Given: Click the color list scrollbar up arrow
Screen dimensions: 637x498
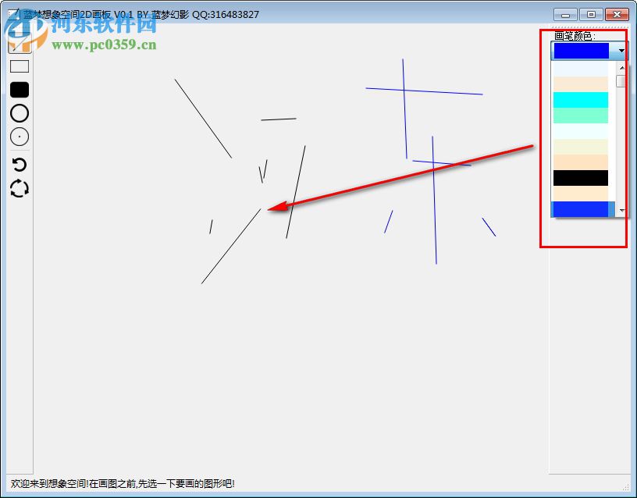Looking at the screenshot, I should coord(621,69).
